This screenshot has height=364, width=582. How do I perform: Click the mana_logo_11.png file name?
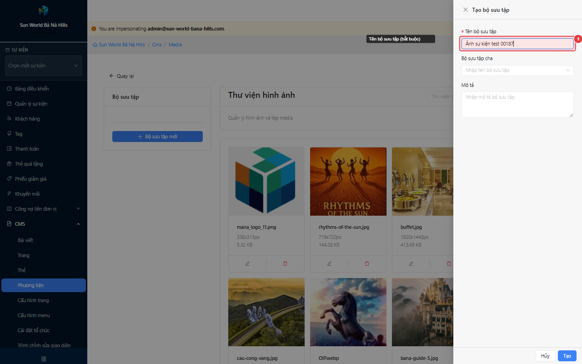tap(256, 227)
